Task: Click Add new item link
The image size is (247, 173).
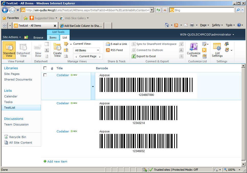Action: (x=57, y=161)
